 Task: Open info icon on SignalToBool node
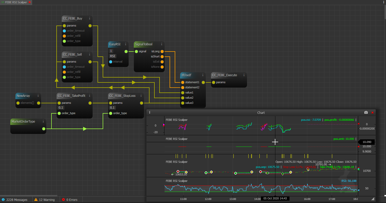pyautogui.click(x=162, y=44)
